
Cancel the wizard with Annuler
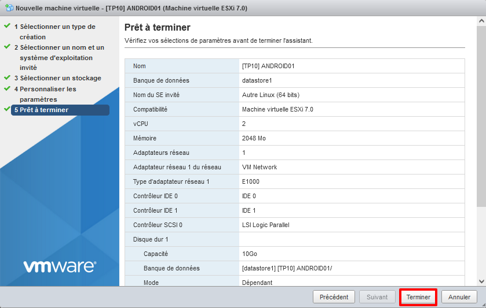(x=459, y=297)
